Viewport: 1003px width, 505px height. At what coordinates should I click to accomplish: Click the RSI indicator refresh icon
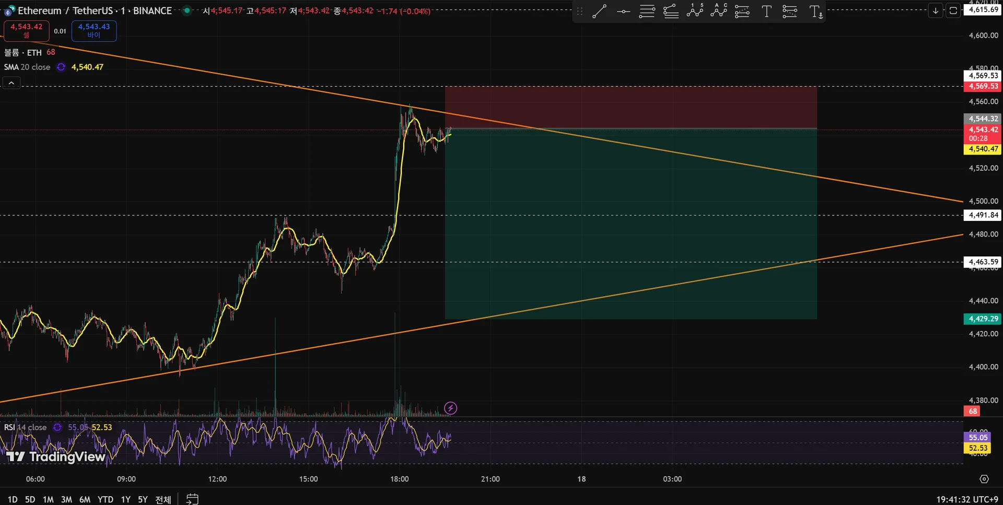click(x=57, y=427)
